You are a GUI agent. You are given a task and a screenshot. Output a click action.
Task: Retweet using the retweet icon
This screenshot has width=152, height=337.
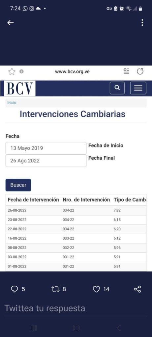55,289
